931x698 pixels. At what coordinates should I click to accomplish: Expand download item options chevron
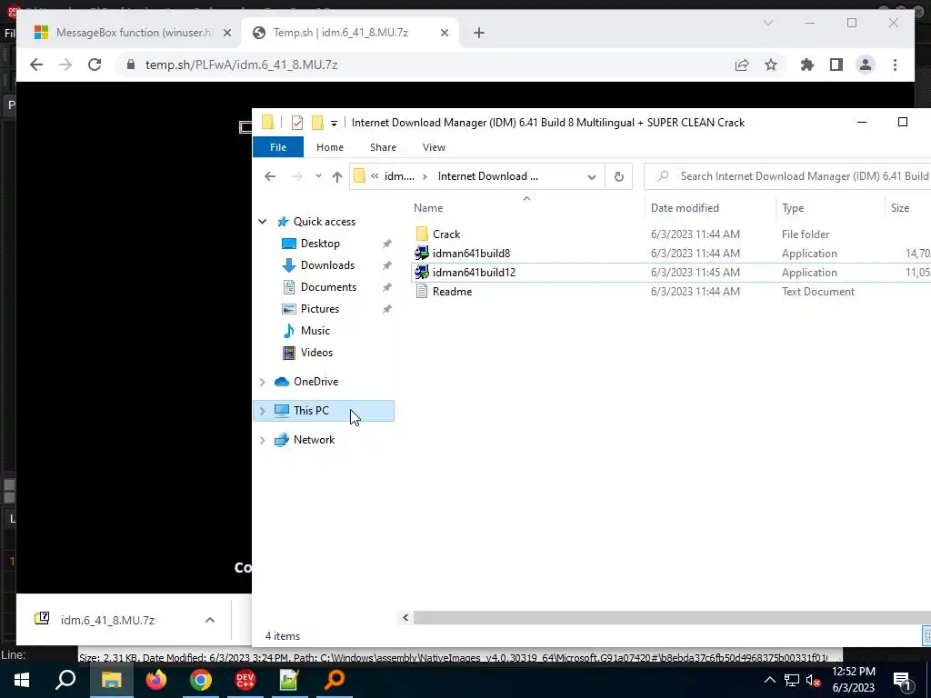[210, 620]
